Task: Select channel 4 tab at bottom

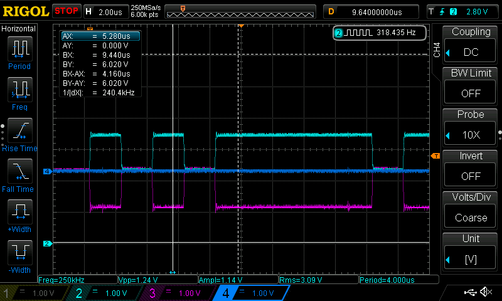Action: coord(252,293)
